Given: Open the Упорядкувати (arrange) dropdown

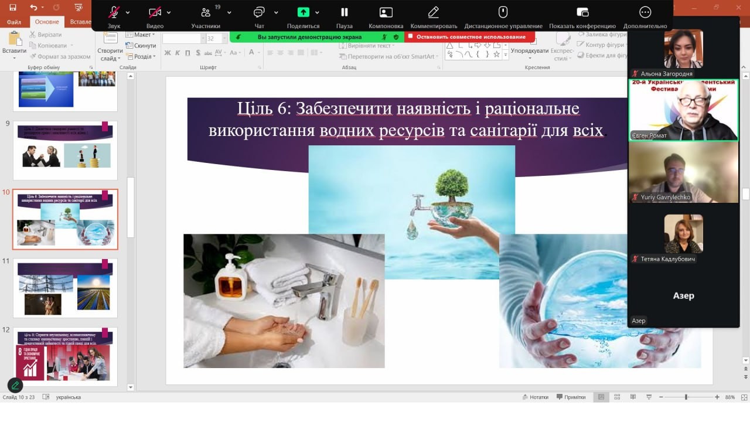Looking at the screenshot, I should (x=529, y=46).
